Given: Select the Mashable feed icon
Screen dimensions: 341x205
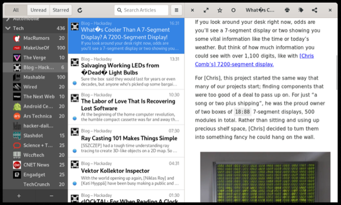Looking at the screenshot, I should (17, 77).
